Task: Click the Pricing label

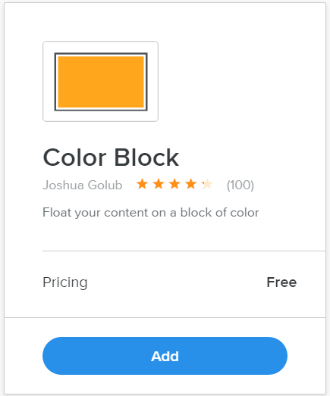Action: tap(65, 282)
